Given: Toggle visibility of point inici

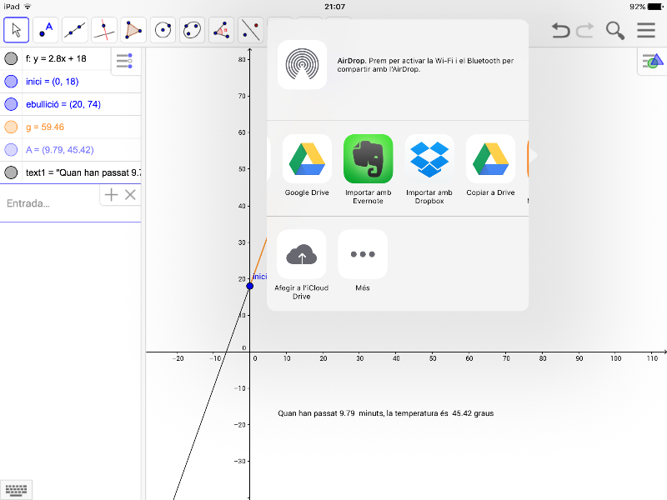Looking at the screenshot, I should [x=11, y=81].
